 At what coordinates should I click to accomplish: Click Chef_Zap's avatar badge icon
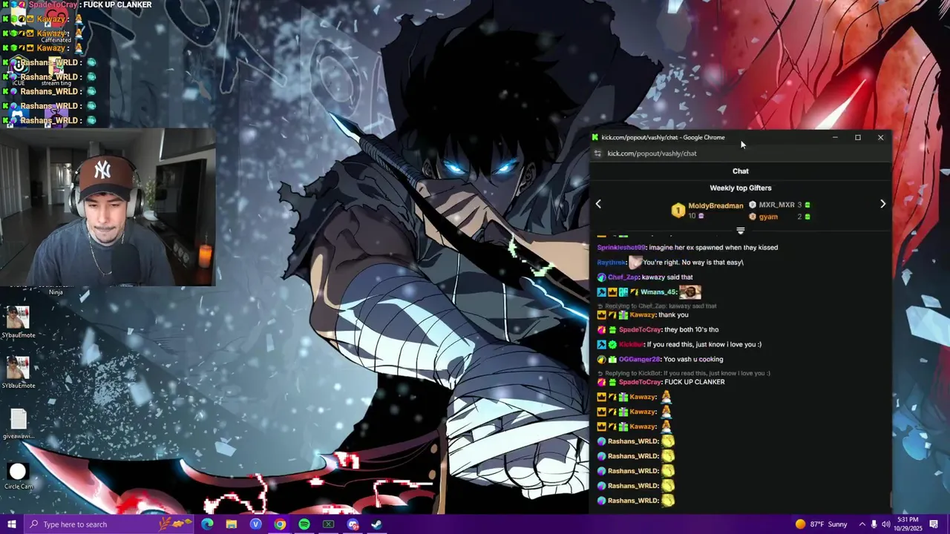(x=601, y=277)
